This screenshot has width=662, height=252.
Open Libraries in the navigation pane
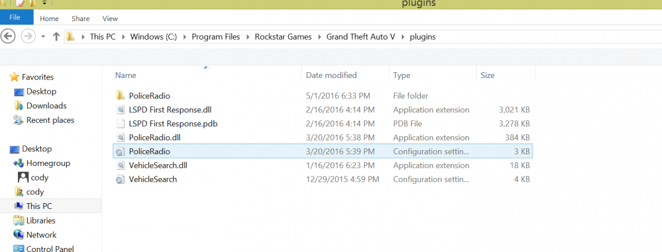(x=40, y=220)
